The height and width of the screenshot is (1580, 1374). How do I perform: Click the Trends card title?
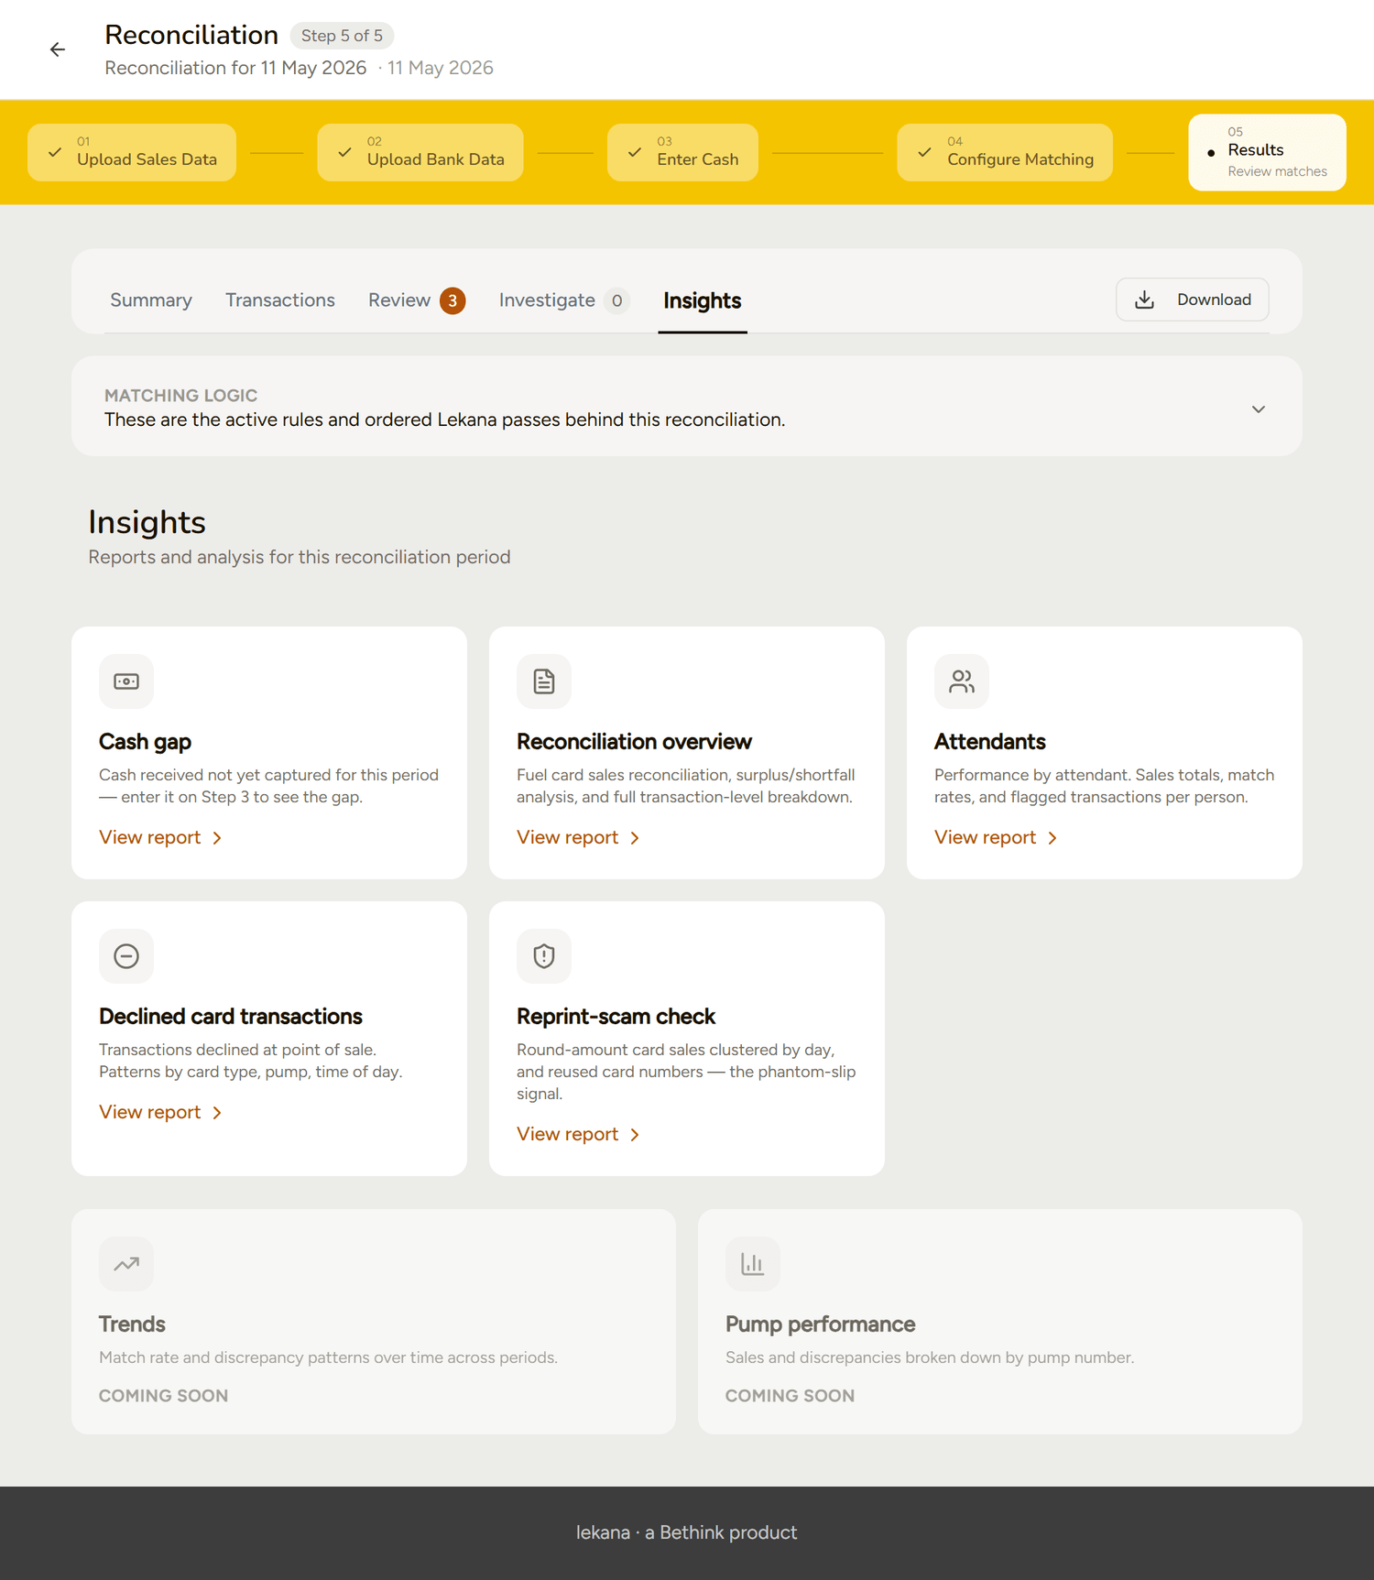[x=132, y=1324]
